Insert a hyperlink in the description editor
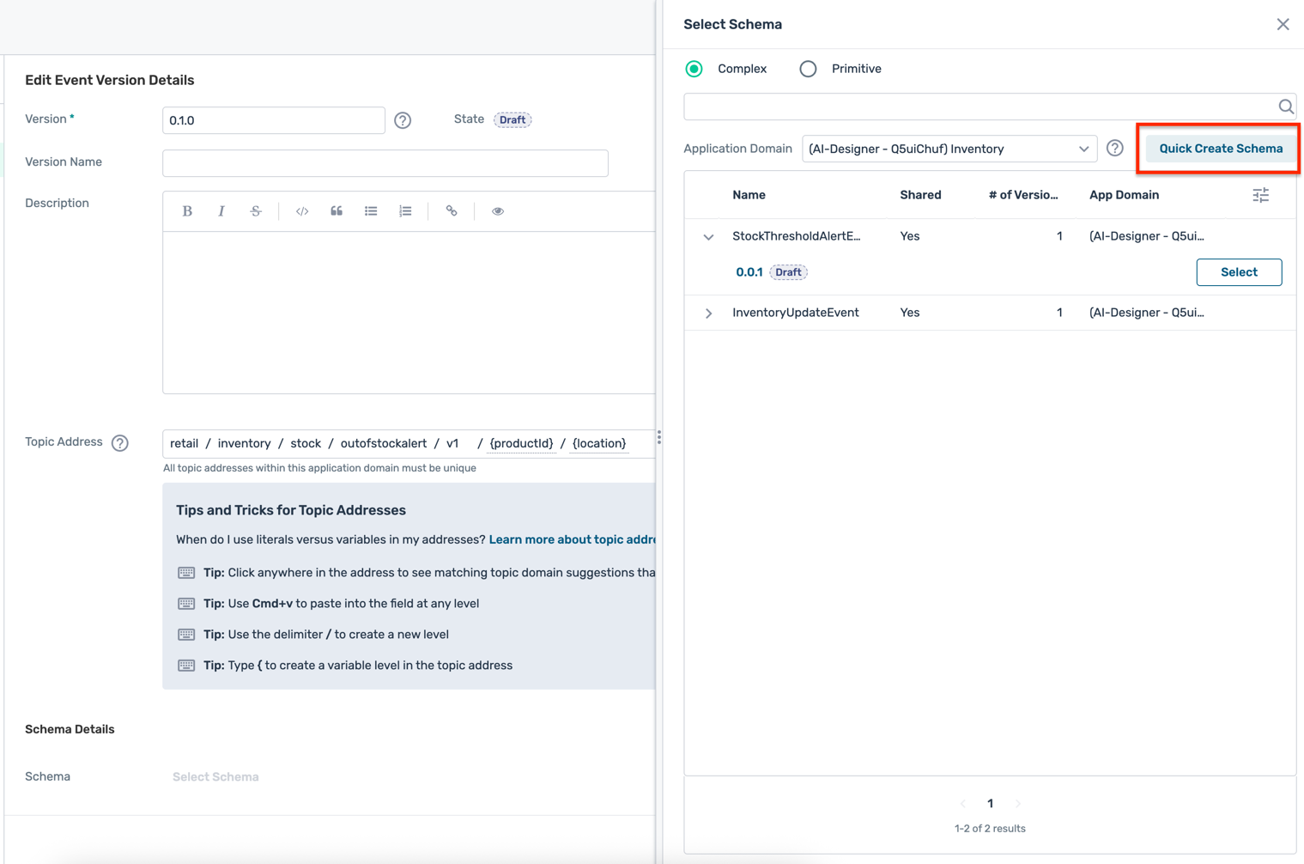Screen dimensions: 1304x864 click(x=451, y=210)
